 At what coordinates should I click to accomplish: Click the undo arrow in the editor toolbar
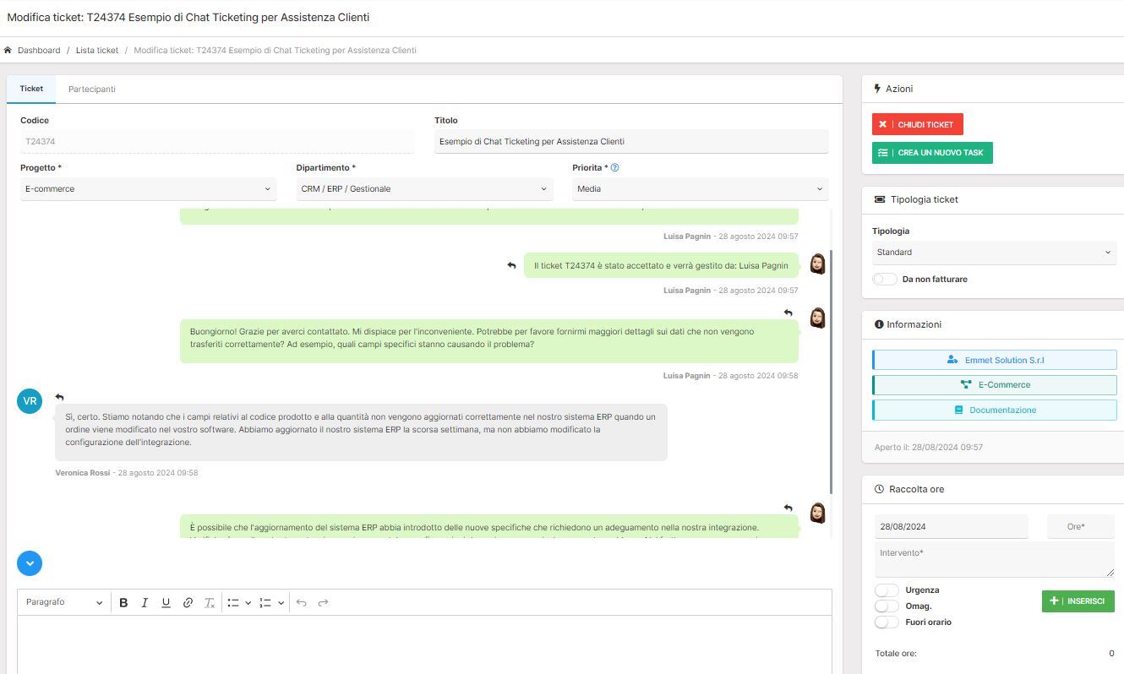[x=301, y=602]
